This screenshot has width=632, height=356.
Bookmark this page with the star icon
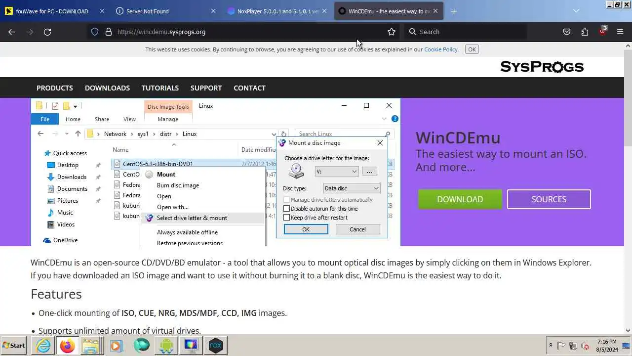392,32
